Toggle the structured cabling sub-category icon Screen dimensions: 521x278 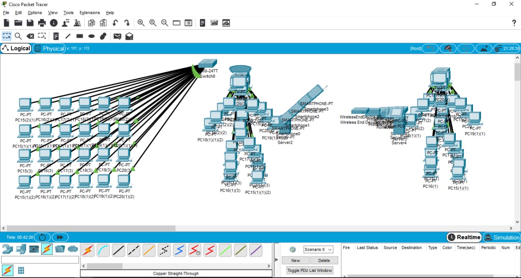(21, 270)
